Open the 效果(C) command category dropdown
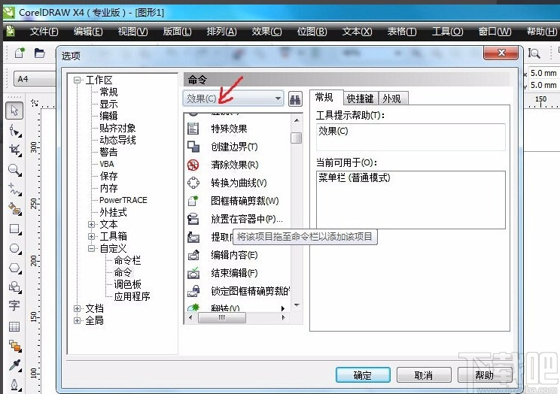The height and width of the screenshot is (394, 560). (x=233, y=98)
